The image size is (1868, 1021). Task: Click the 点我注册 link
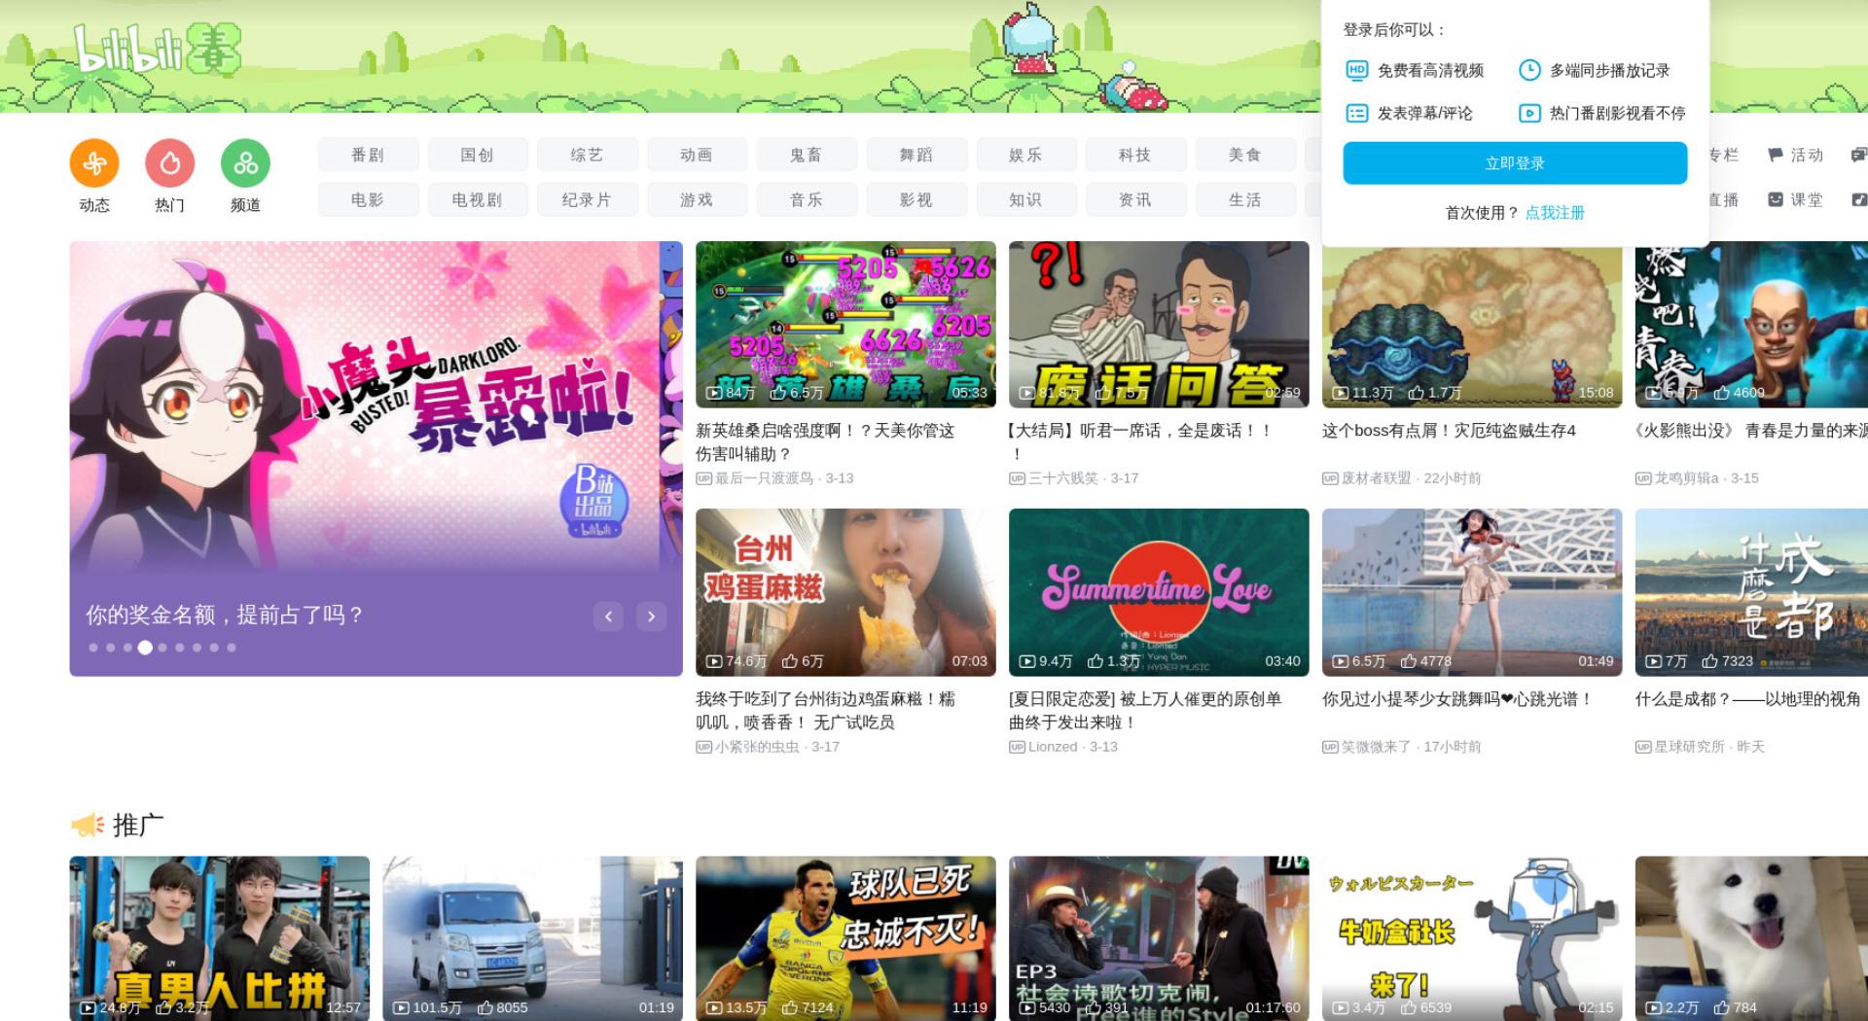[x=1555, y=212]
